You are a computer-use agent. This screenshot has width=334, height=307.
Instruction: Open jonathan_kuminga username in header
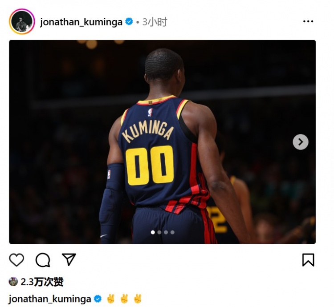point(81,22)
